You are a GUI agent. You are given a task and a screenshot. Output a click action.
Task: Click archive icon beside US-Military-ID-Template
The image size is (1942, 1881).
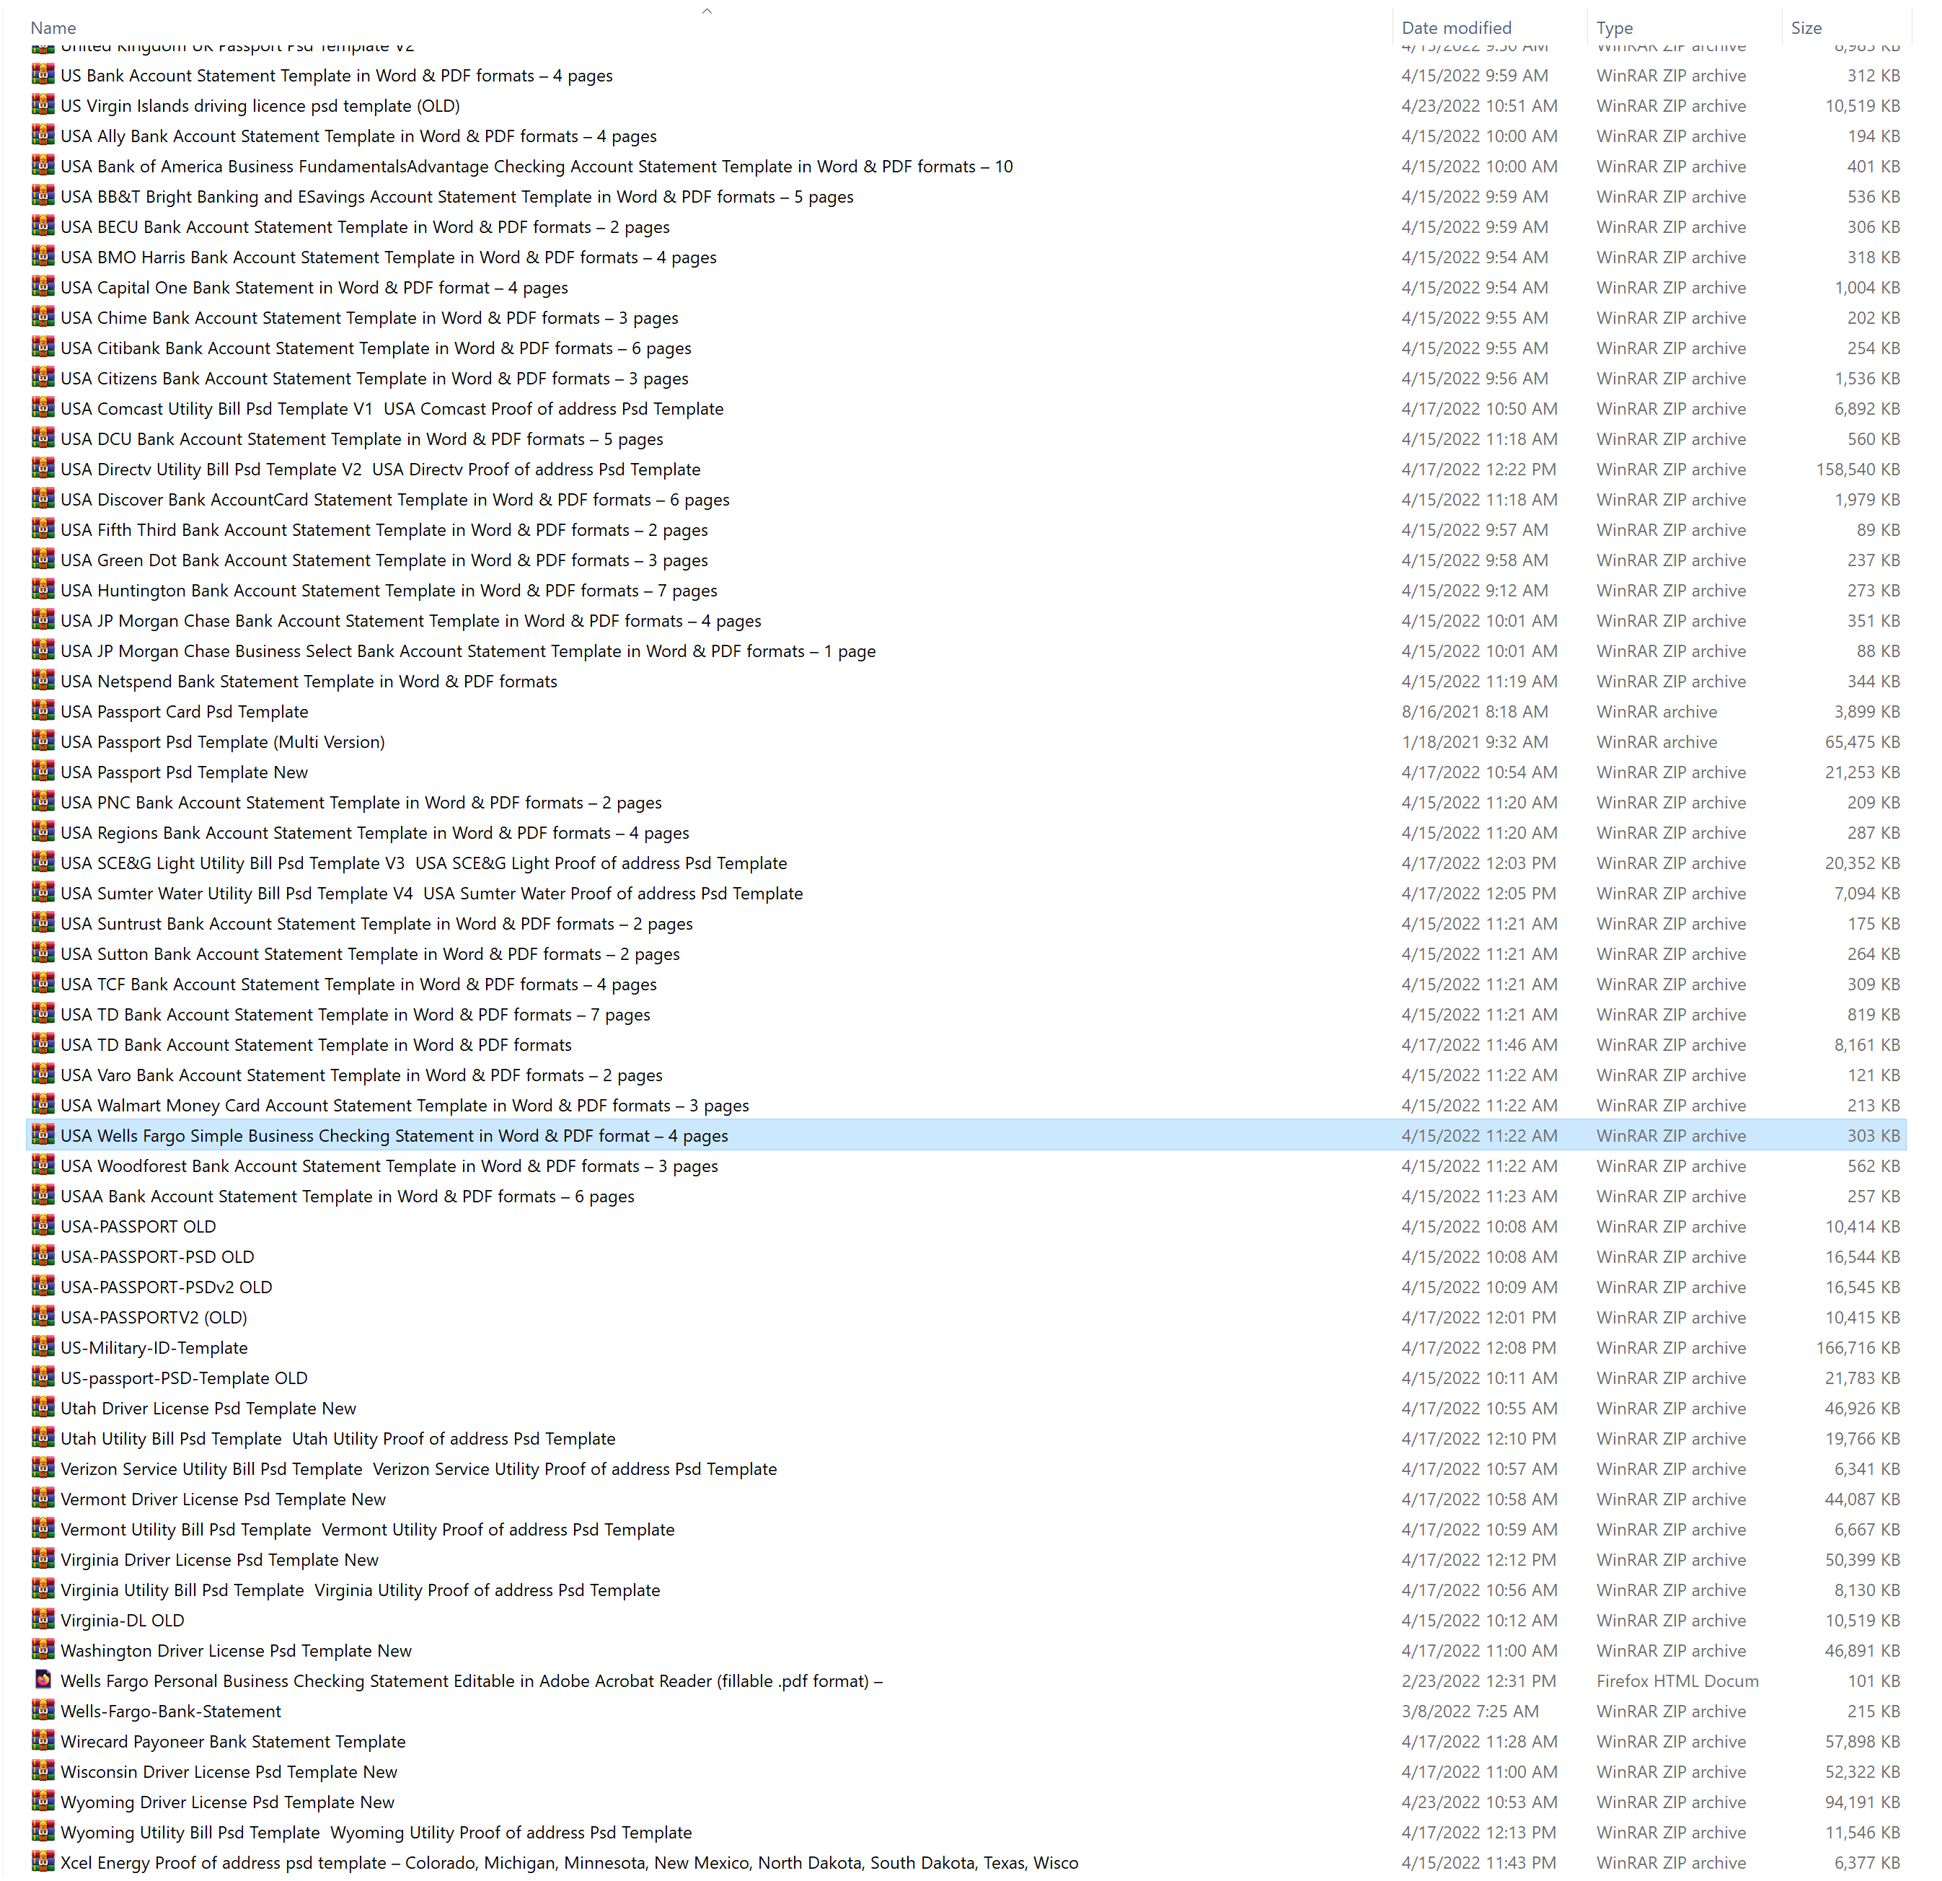tap(43, 1347)
